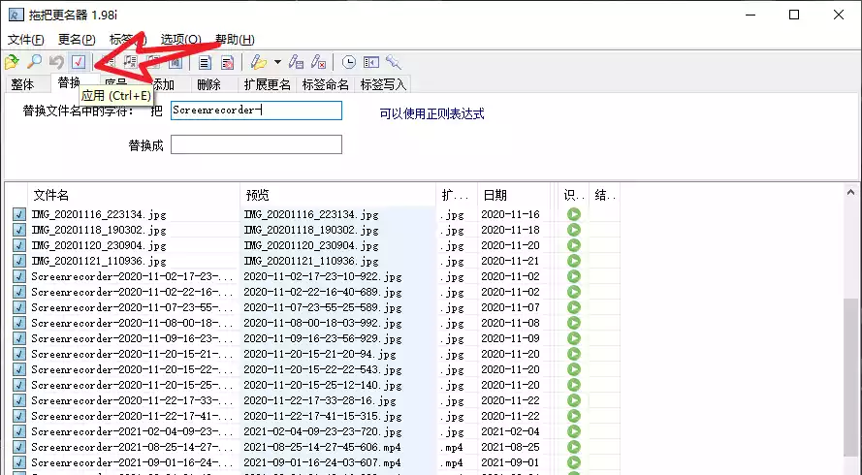Image resolution: width=862 pixels, height=475 pixels.
Task: Toggle checkbox for row previewing 2020-11-02-17-23-10-922.jpg
Action: pos(19,276)
